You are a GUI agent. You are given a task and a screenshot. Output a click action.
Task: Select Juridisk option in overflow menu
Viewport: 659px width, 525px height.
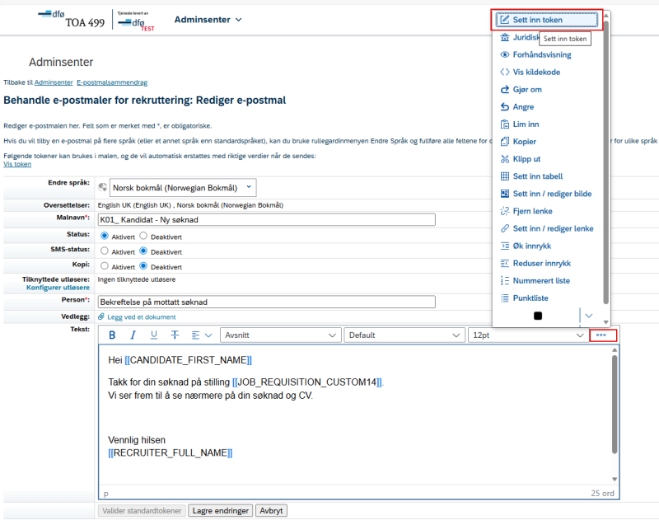tap(519, 37)
